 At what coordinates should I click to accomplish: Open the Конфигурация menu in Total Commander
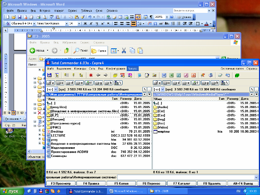click(x=115, y=68)
